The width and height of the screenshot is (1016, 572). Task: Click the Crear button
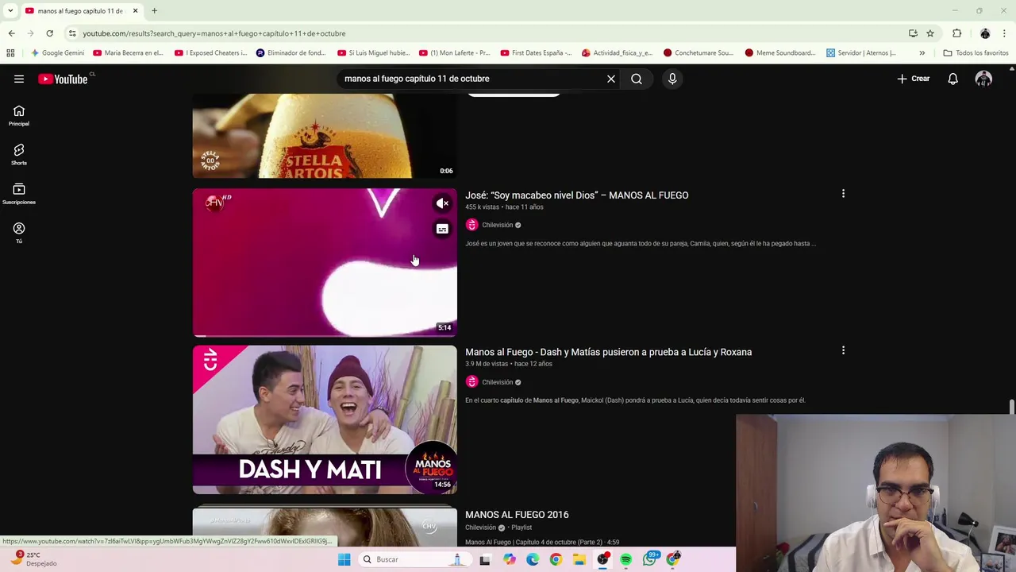pos(914,79)
